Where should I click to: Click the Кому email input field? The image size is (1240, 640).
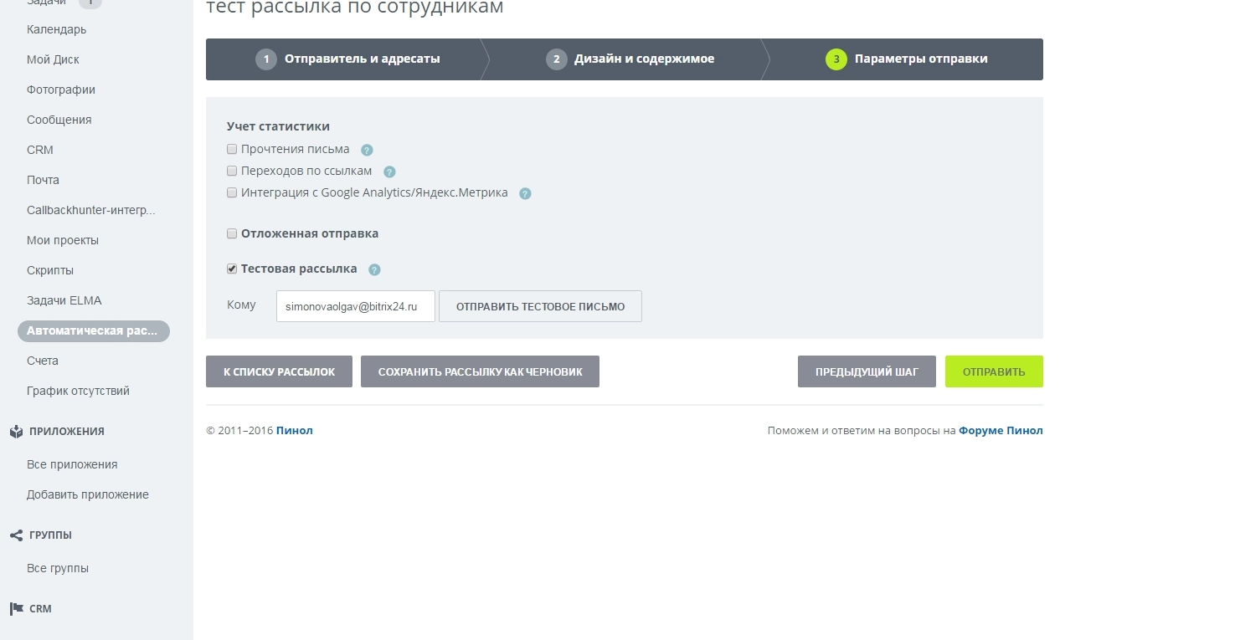coord(355,306)
